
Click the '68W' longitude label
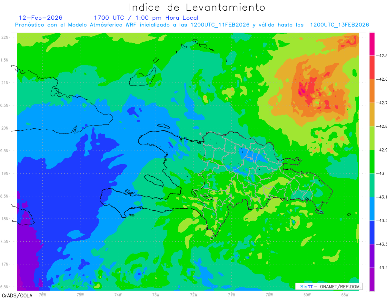[344, 294]
